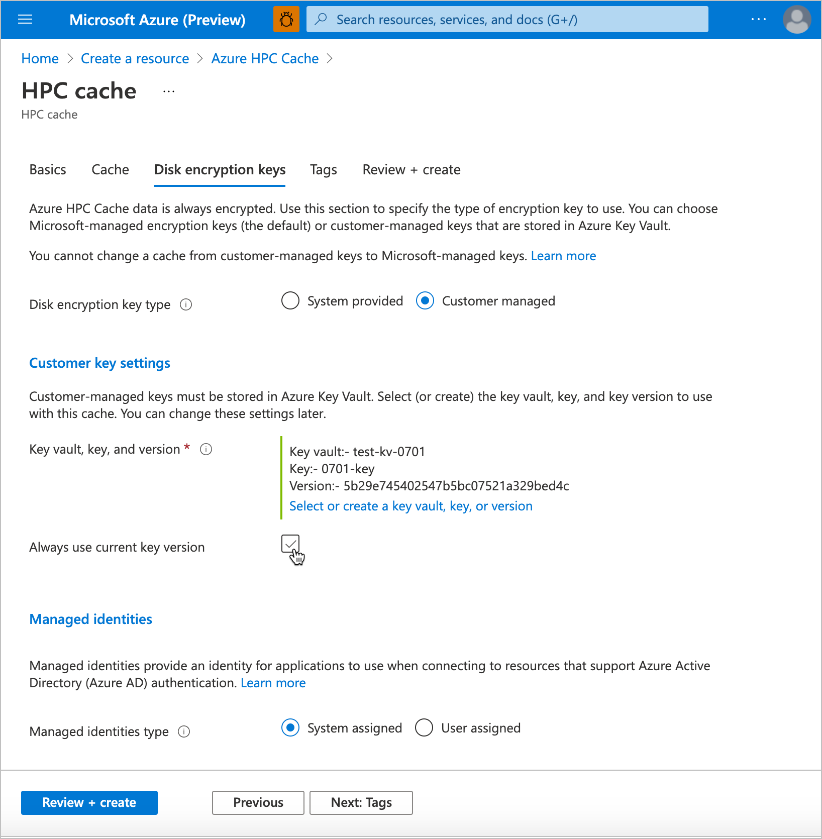This screenshot has height=839, width=822.
Task: Open the top-right ellipsis options menu
Action: click(x=758, y=19)
